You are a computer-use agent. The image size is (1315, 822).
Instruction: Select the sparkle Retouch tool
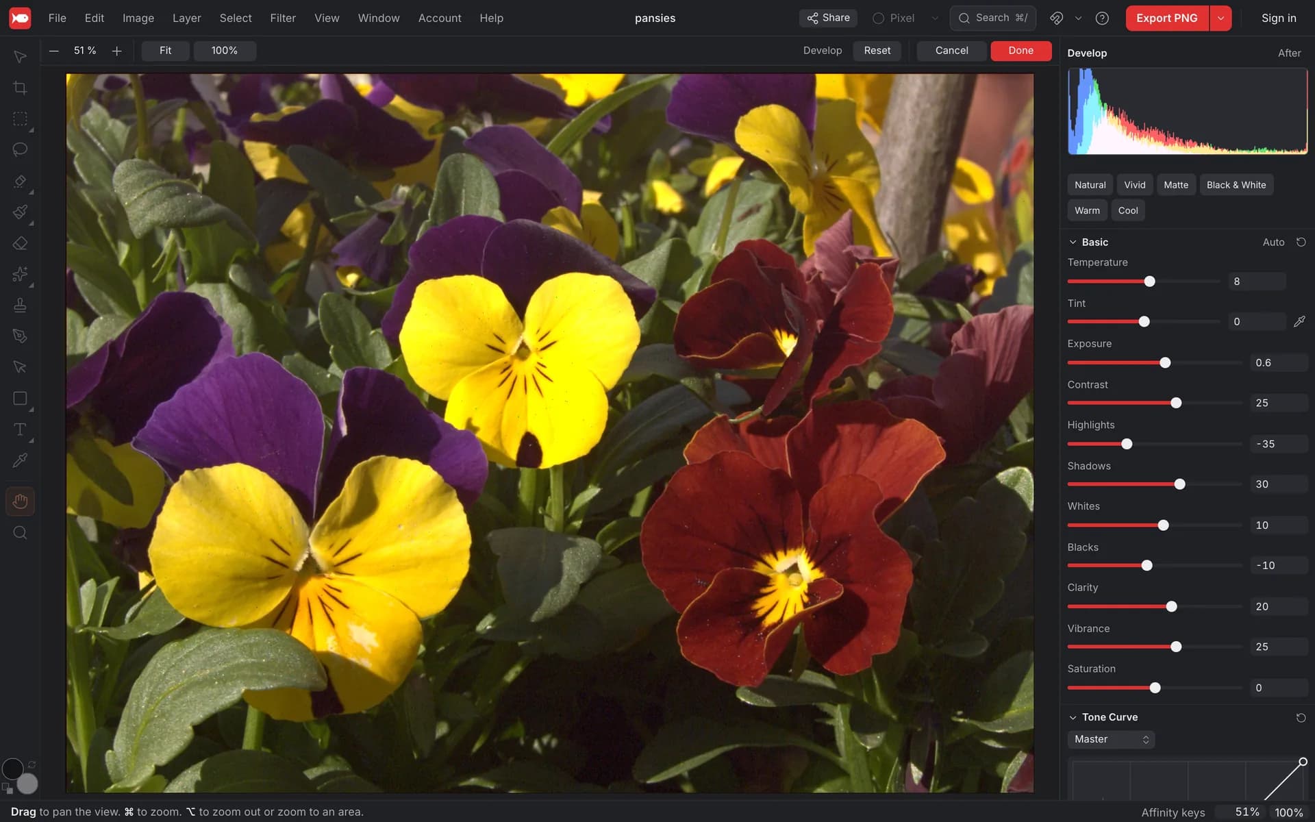click(20, 274)
